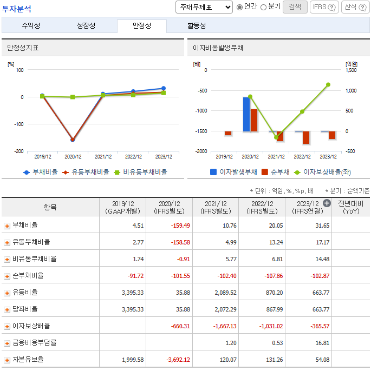The height and width of the screenshot is (371, 371).
Task: Click the 유동비율 value 3,395.33
Action: point(133,293)
